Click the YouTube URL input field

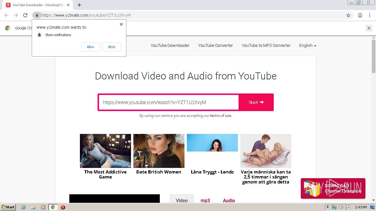[x=169, y=102]
